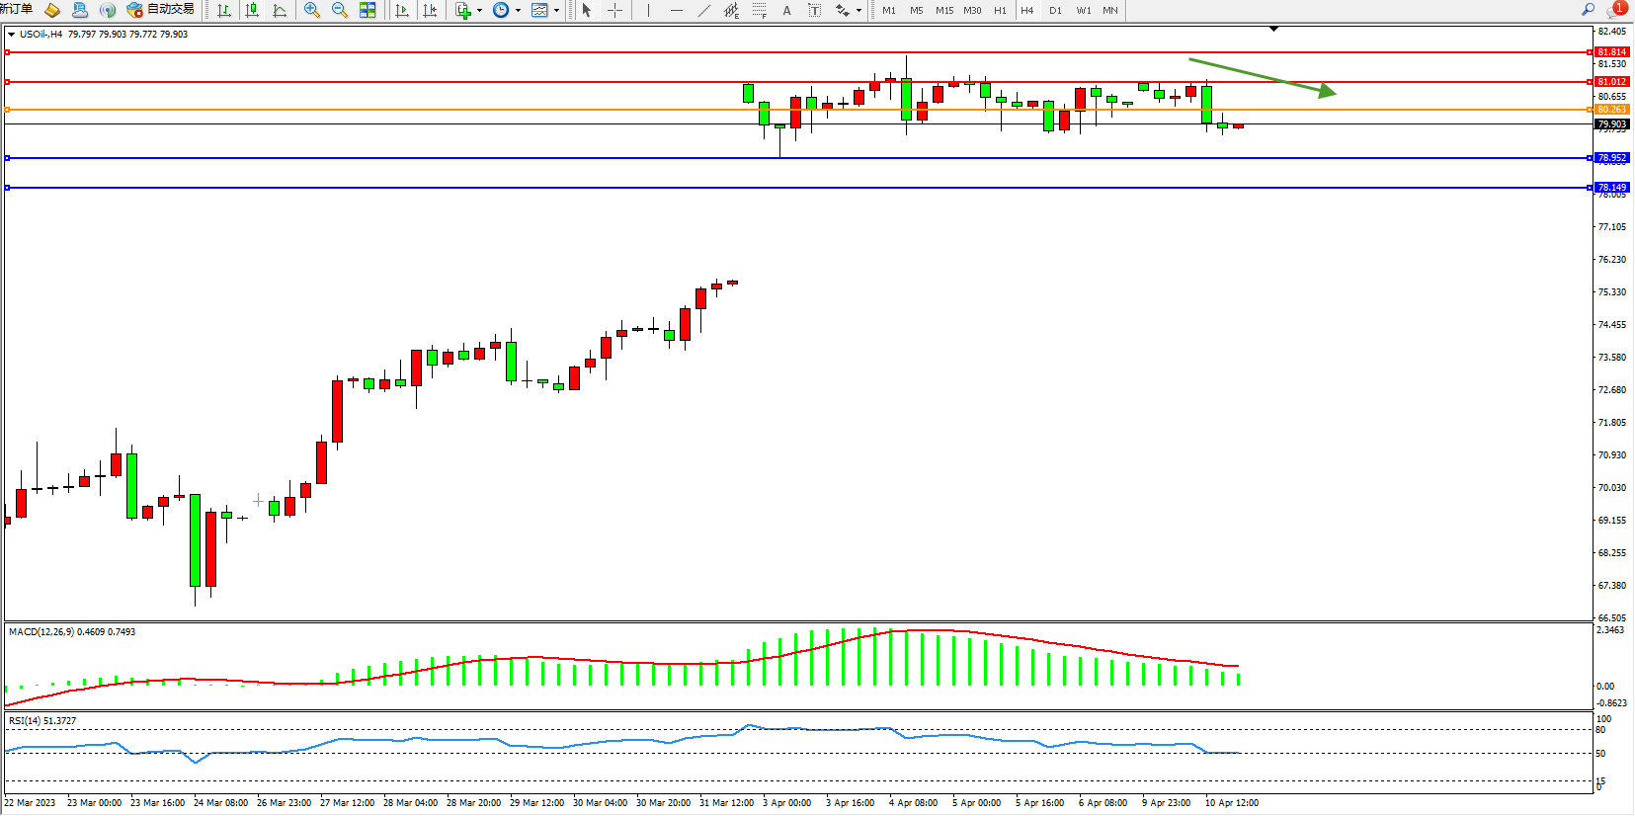Open the notification bubble showing 1
Image resolution: width=1635 pixels, height=816 pixels.
[x=1616, y=9]
